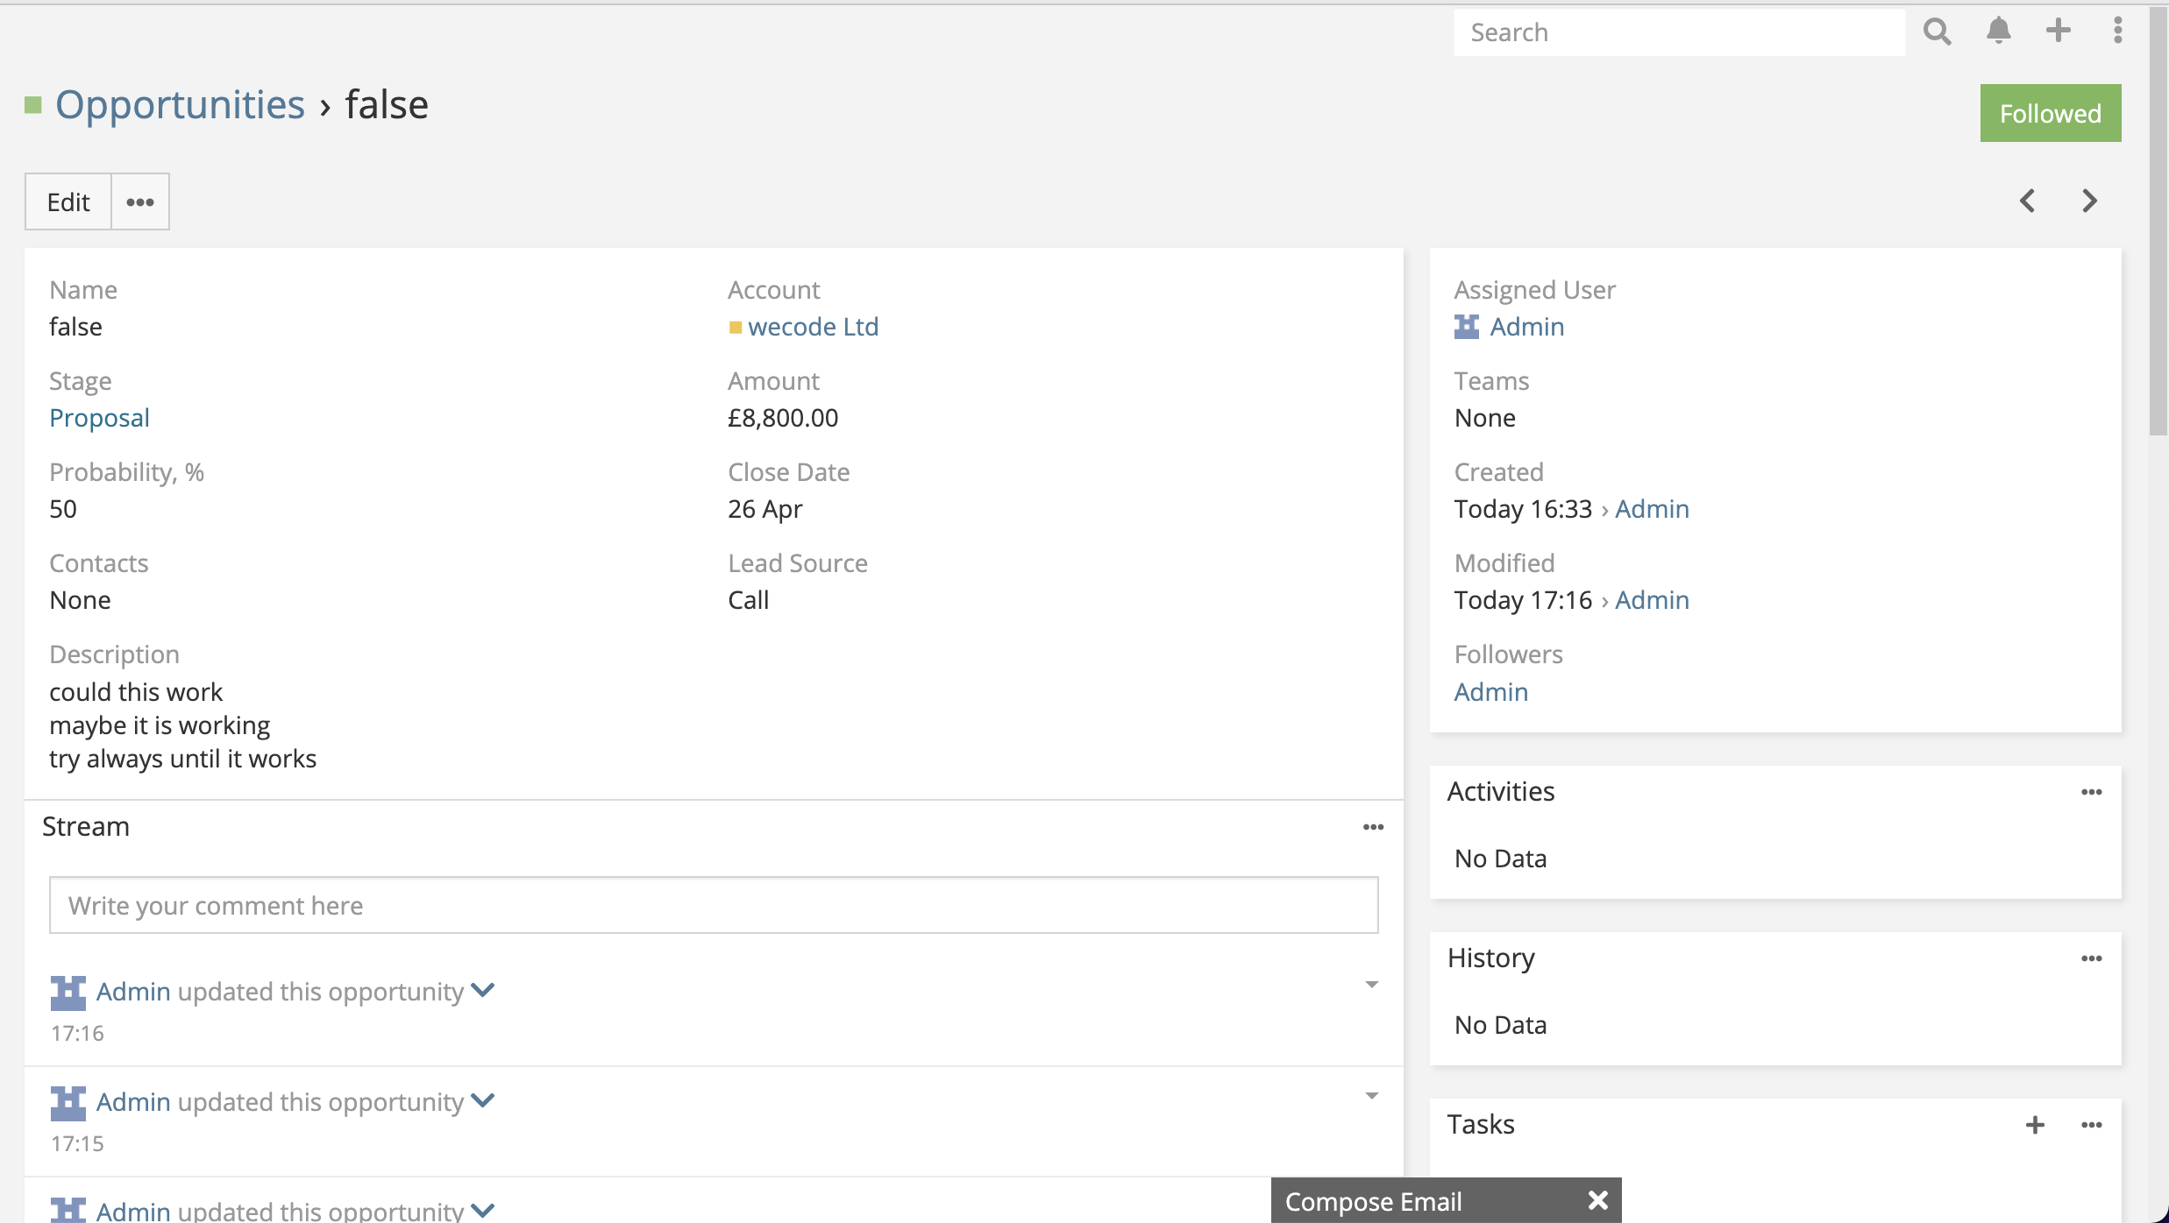Expand the 17:15 opportunity update details

point(482,1100)
